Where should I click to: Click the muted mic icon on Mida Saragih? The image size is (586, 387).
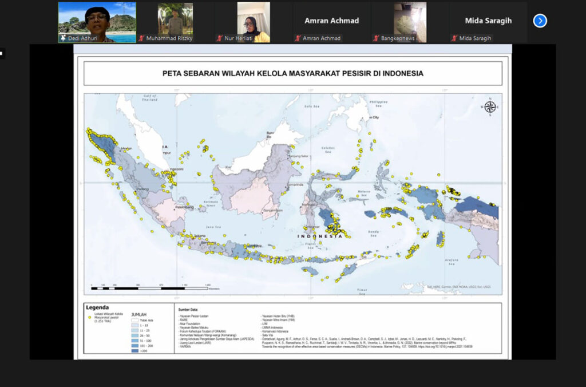[454, 38]
